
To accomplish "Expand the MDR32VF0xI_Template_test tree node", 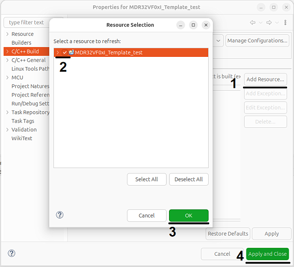I will (57, 52).
